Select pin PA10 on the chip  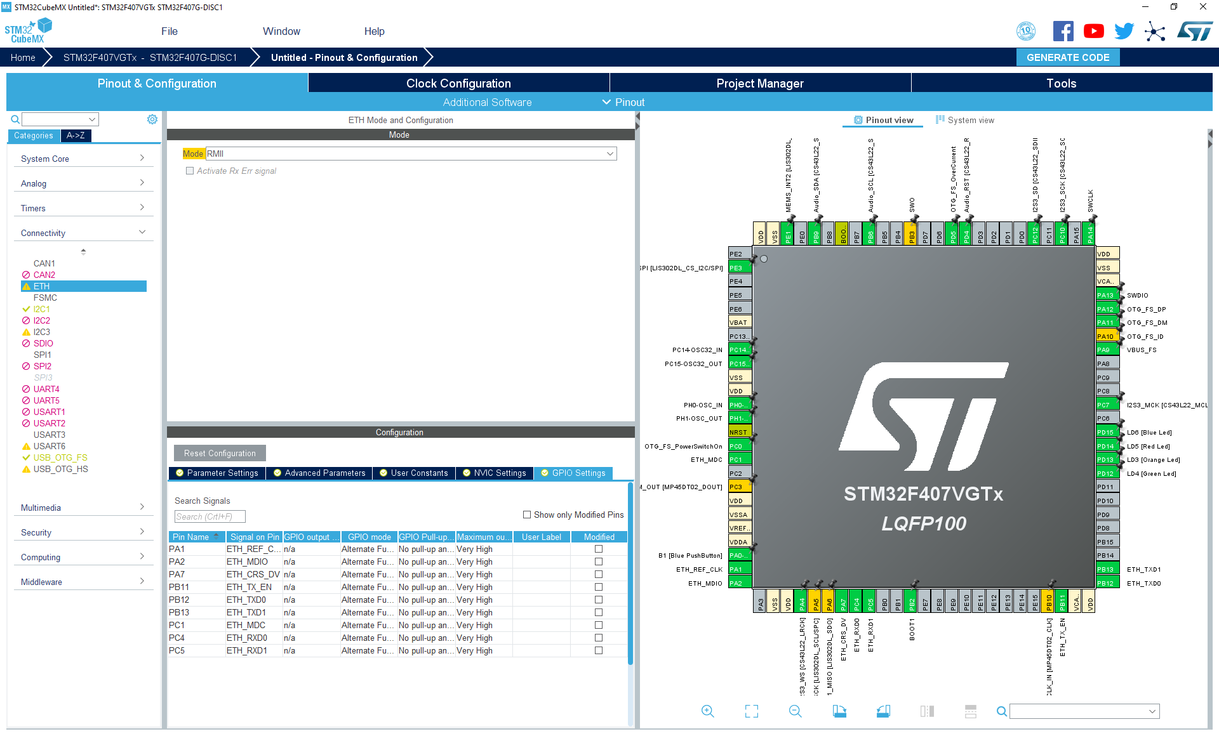[x=1107, y=336]
